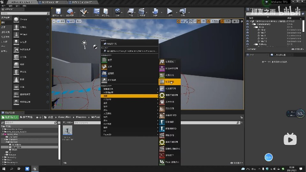Open Lit view mode dropdown
Screen dimensions: 306x172
click(71, 21)
